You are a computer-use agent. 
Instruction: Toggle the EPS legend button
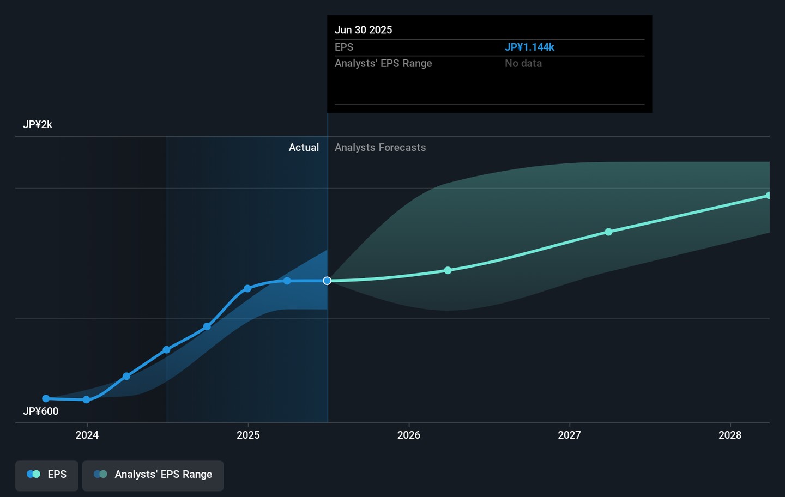[x=47, y=475]
